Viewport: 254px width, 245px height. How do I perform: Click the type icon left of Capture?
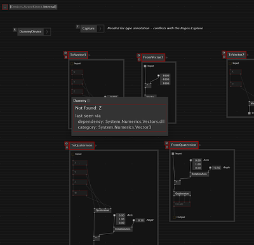click(77, 27)
